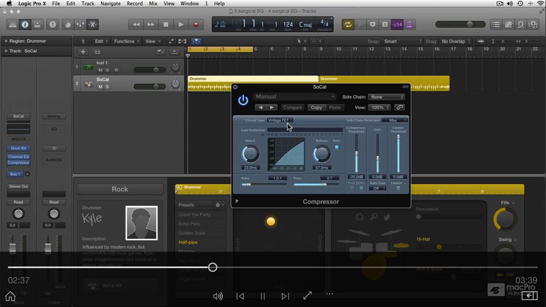This screenshot has height=307, width=546.
Task: Open the Toolbar panel icon
Action: [37, 25]
